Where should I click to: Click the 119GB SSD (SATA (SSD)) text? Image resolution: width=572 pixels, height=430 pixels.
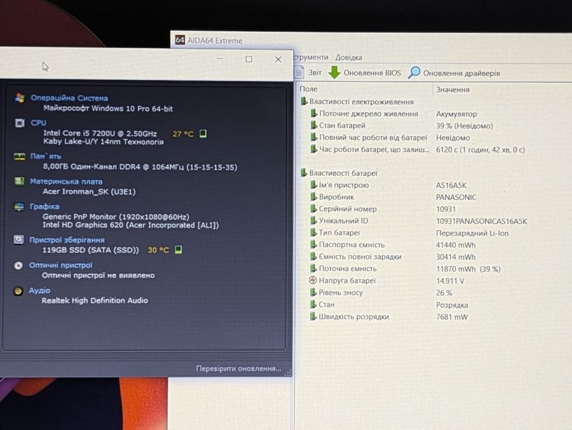pyautogui.click(x=90, y=250)
